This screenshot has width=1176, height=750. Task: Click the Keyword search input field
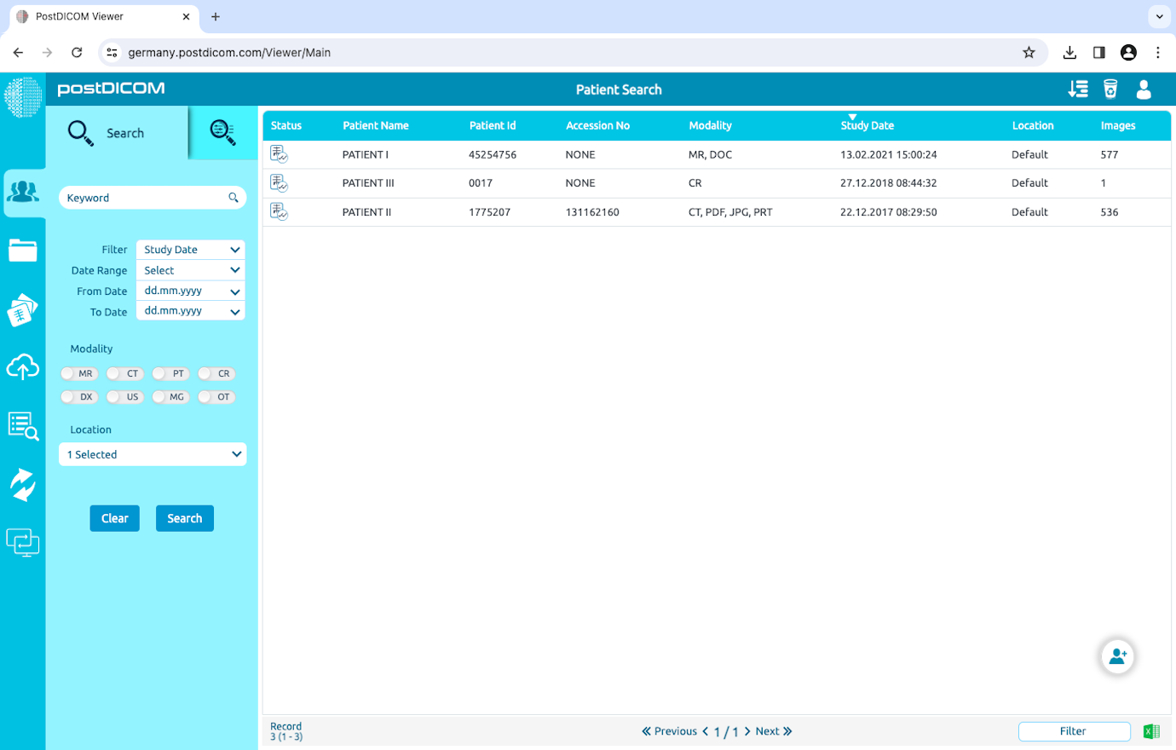(145, 198)
